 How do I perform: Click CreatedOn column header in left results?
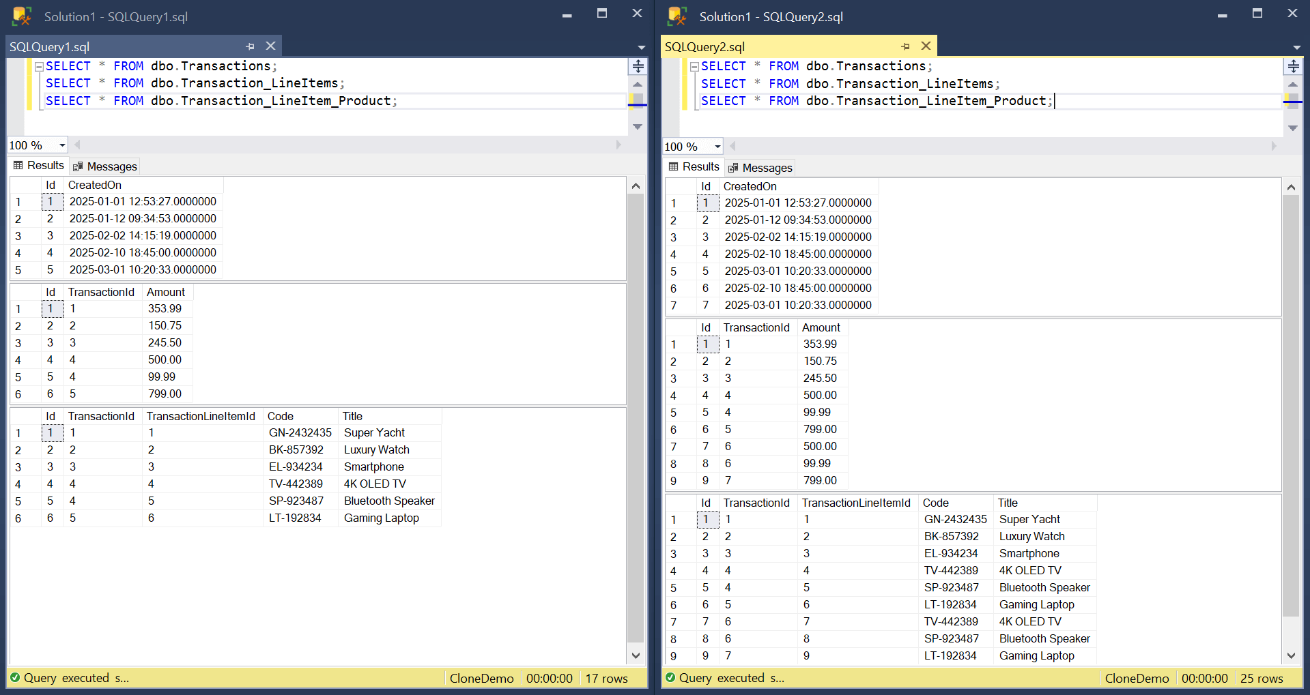pos(95,185)
